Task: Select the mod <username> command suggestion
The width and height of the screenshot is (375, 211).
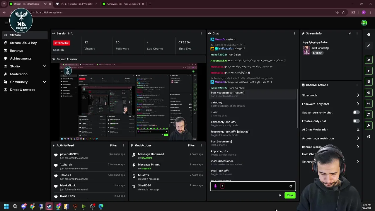Action: pos(253,163)
